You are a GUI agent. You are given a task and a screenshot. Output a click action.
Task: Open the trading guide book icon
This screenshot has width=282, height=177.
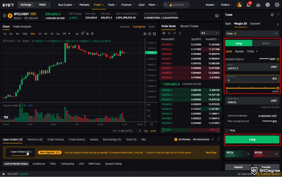tap(217, 16)
